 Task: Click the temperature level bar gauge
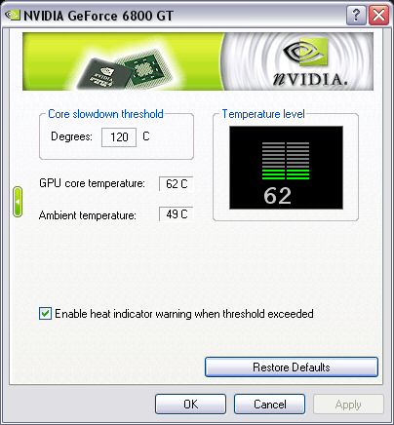(x=286, y=161)
